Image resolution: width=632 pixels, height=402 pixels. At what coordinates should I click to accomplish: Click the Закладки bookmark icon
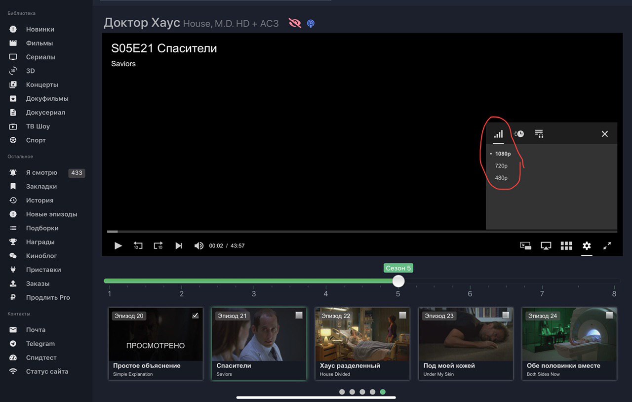pos(13,186)
